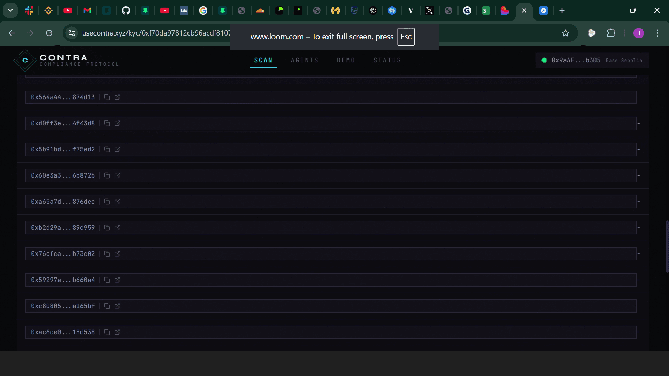This screenshot has width=669, height=376.
Task: Copy address 0xa65a7d...876dec
Action: 107,202
